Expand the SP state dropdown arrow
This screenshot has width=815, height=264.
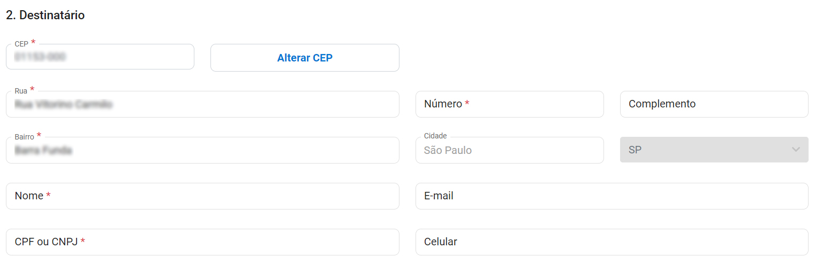tap(796, 150)
